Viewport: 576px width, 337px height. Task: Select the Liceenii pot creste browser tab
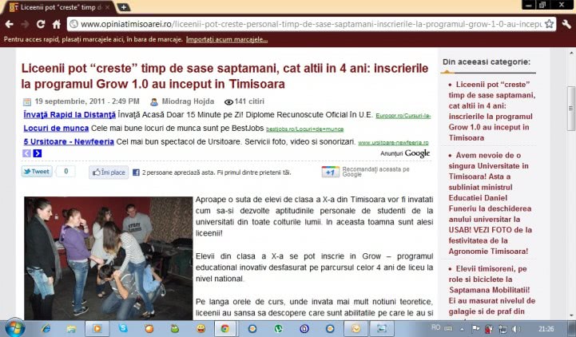[x=59, y=7]
